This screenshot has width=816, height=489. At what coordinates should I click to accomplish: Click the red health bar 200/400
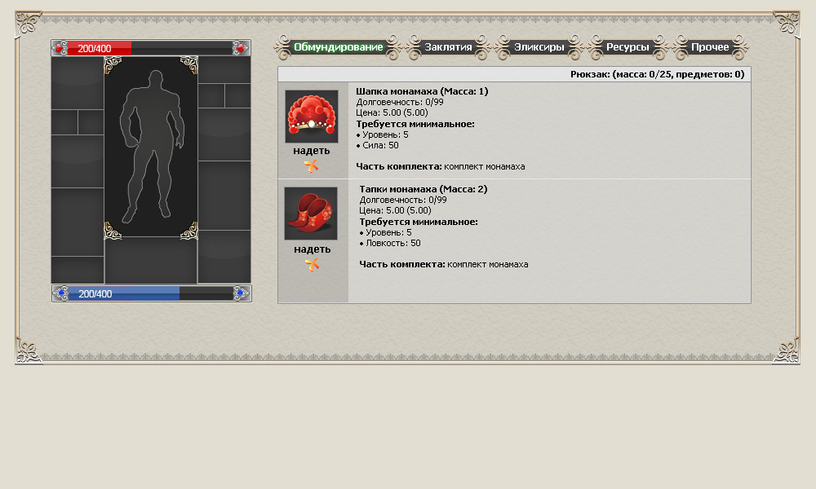click(x=150, y=48)
